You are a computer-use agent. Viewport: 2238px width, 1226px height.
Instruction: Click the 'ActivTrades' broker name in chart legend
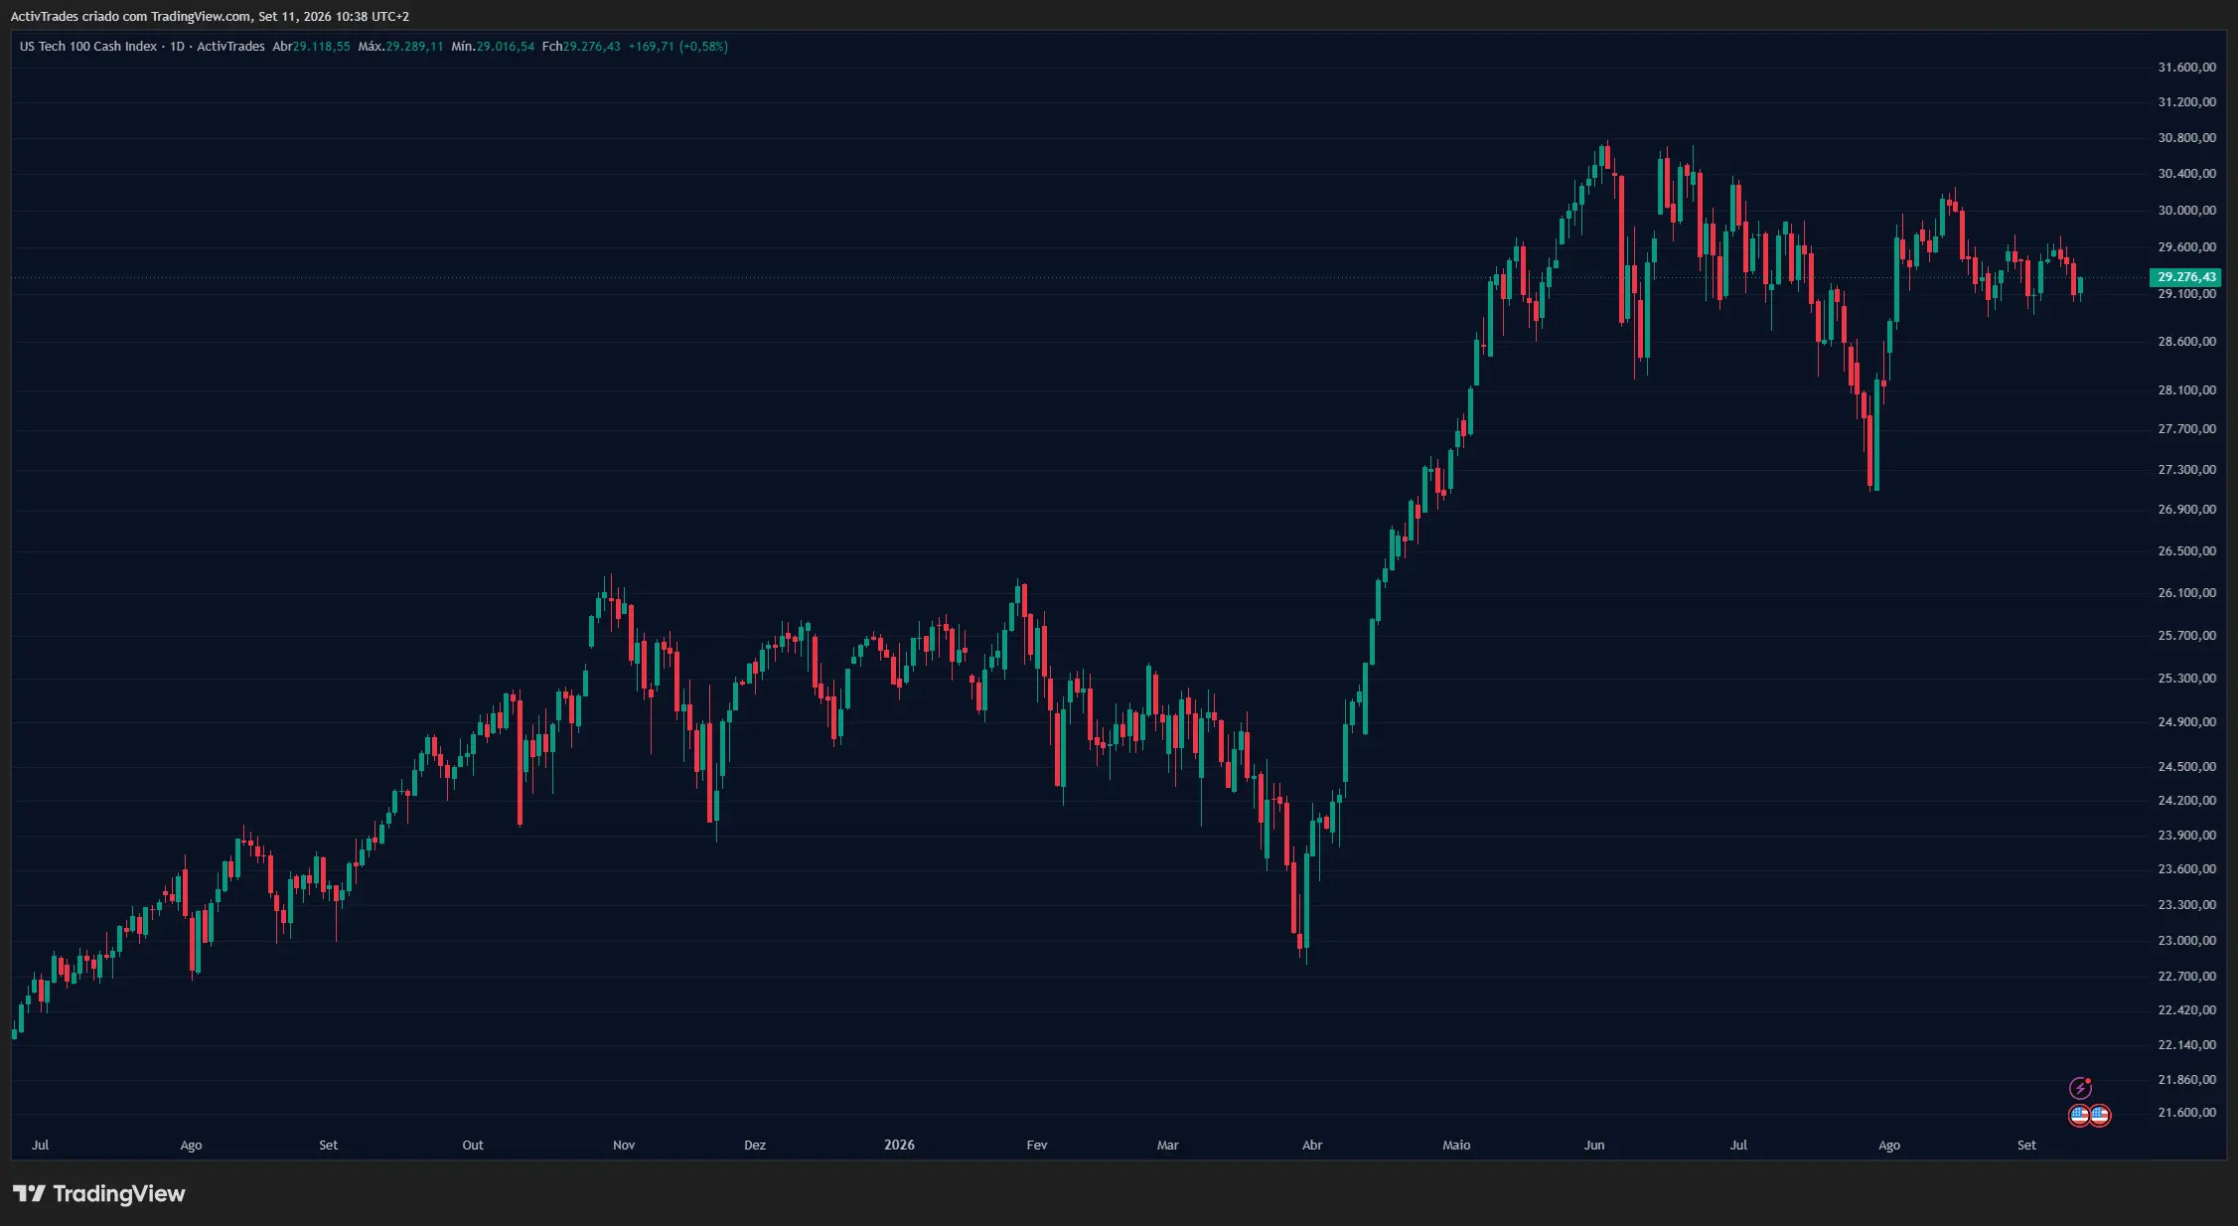pos(230,47)
